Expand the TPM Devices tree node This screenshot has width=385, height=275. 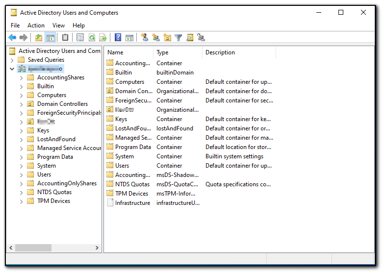click(22, 201)
